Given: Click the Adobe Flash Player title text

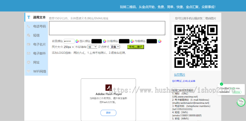Looking at the screenshot, I should coord(109,94).
